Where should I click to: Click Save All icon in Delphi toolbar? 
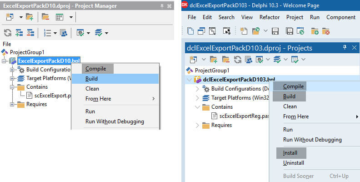[289, 31]
